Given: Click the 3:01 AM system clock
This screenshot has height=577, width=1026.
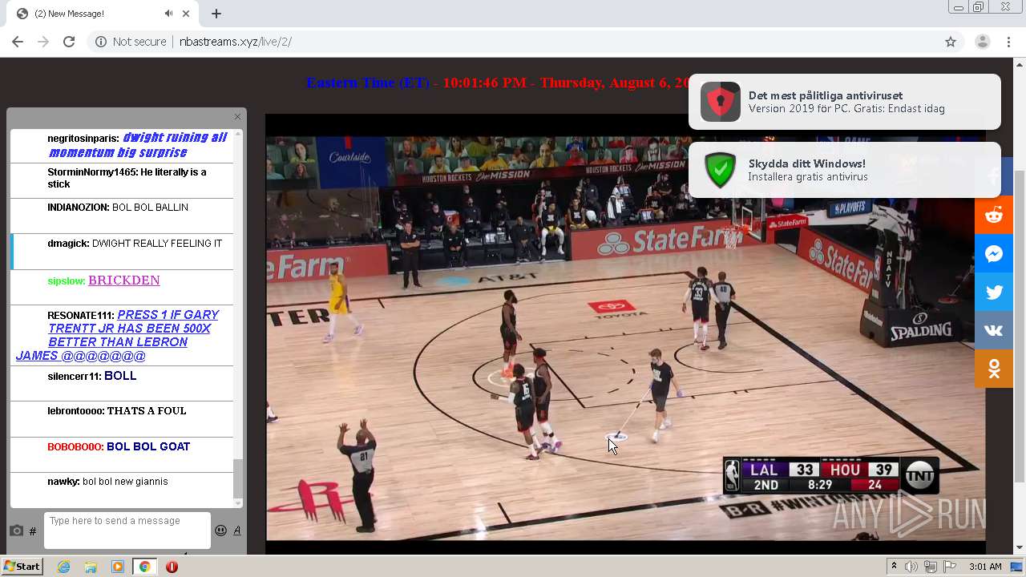Looking at the screenshot, I should 985,567.
